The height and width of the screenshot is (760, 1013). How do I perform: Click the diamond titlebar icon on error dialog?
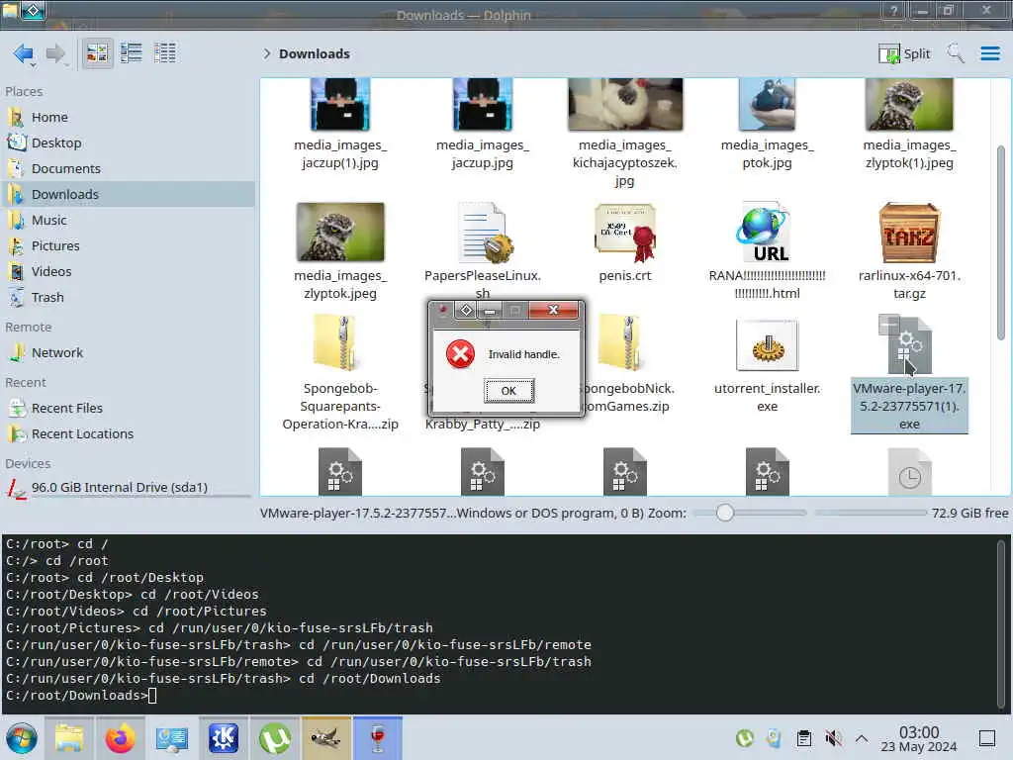point(466,311)
